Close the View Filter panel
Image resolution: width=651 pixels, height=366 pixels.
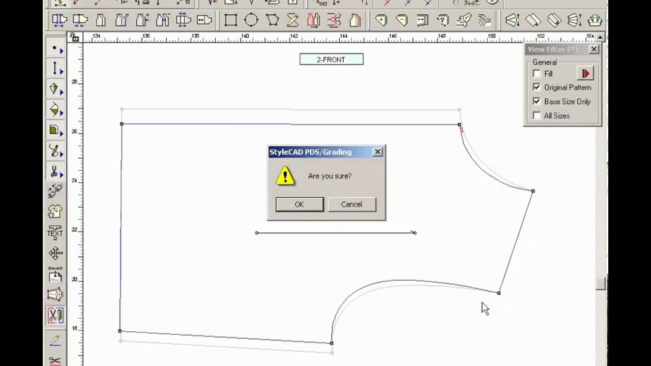(594, 49)
